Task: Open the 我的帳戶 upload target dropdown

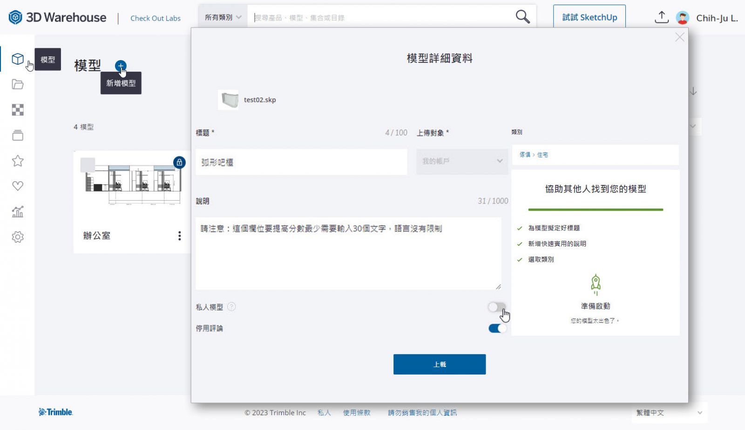Action: (462, 161)
